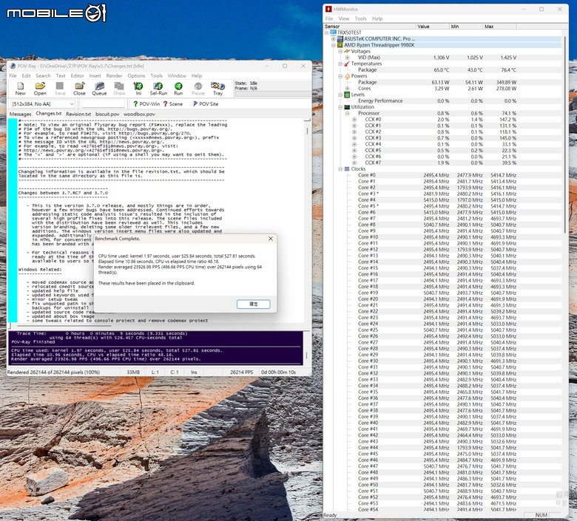Collapse the Temperatures section
The image size is (577, 521).
[x=340, y=64]
